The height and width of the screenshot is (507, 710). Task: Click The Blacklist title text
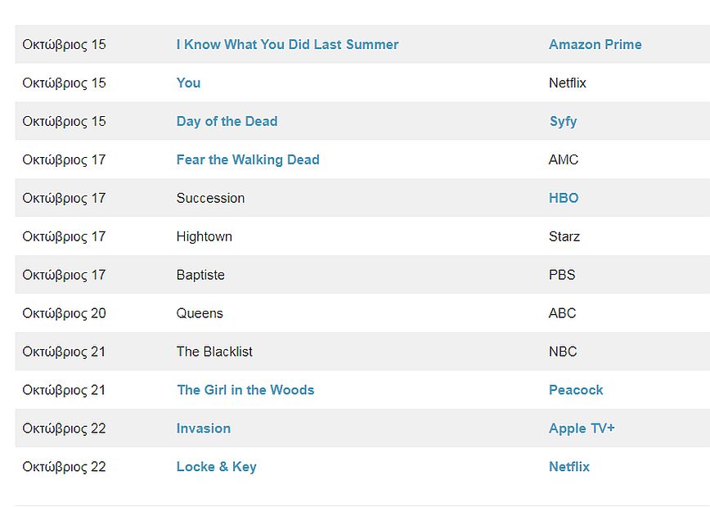(214, 352)
